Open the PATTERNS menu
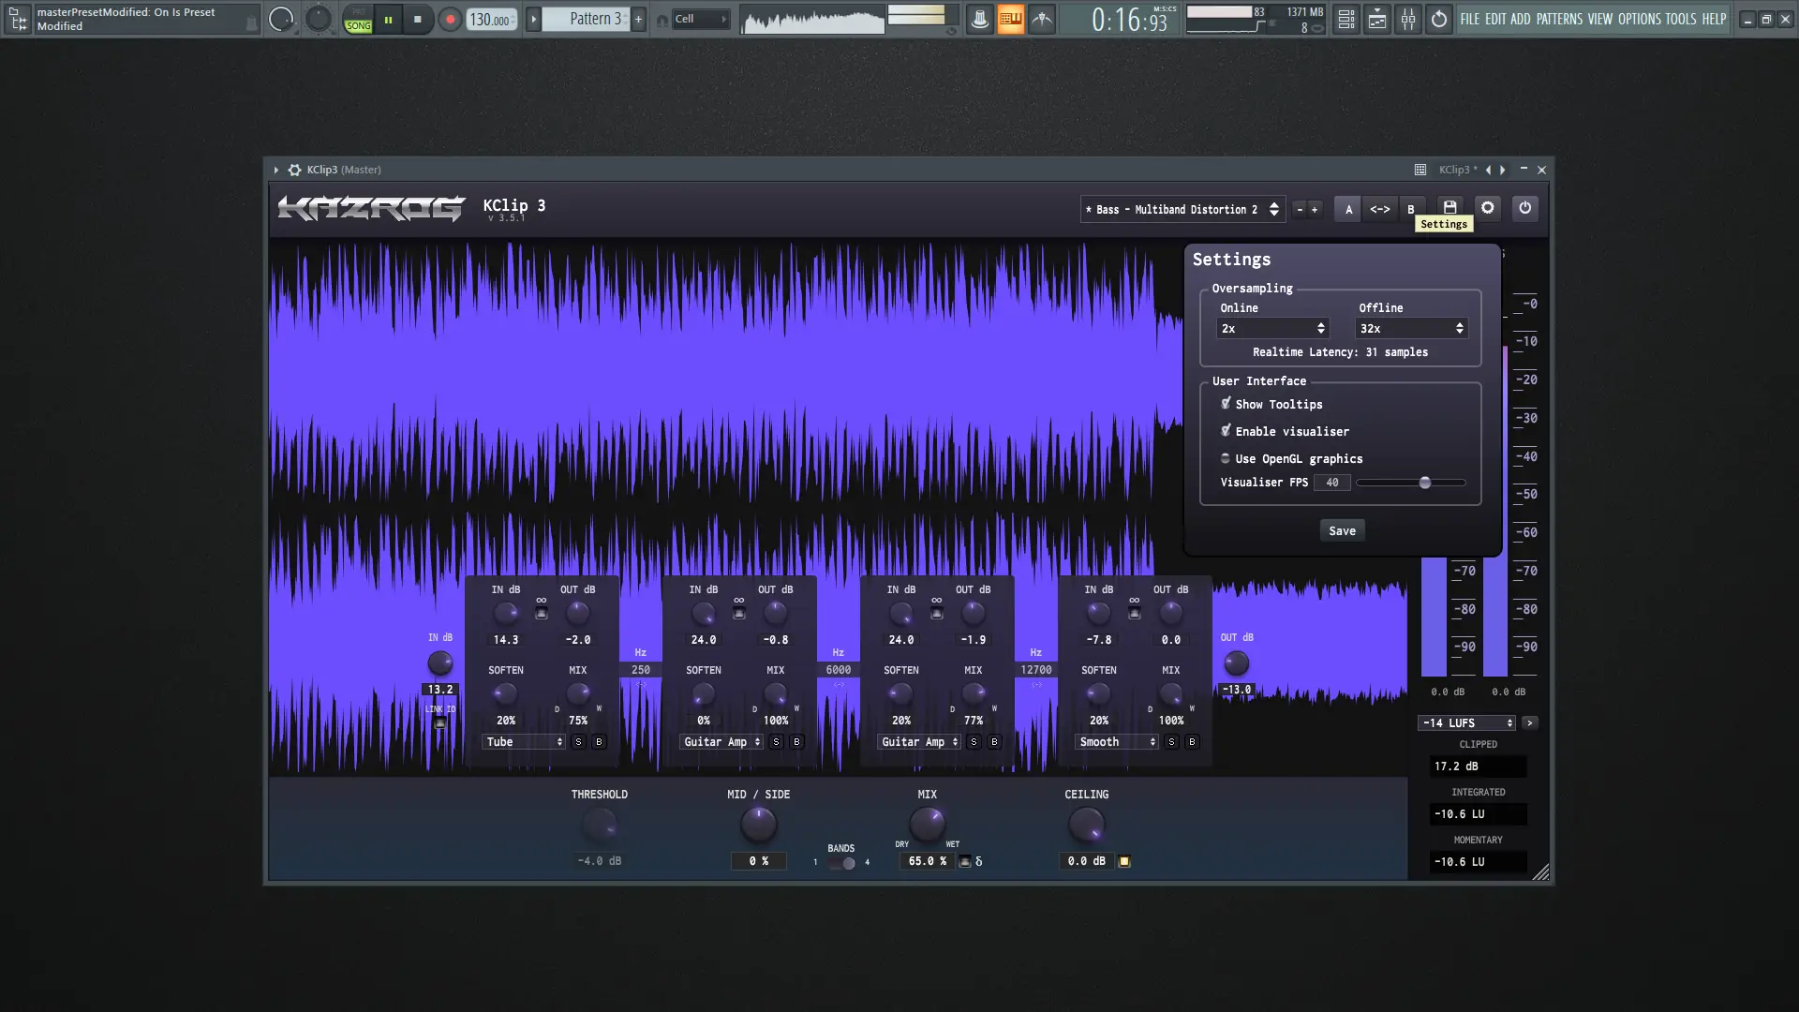Viewport: 1799px width, 1012px height. (1559, 19)
